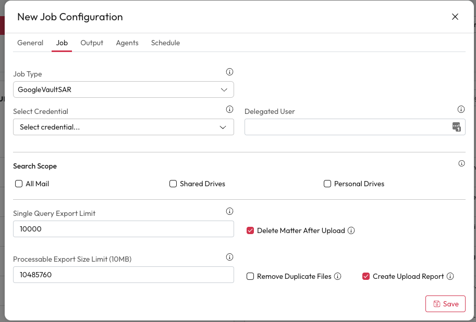476x322 pixels.
Task: Click the info icon for Delegated User
Action: tap(461, 110)
